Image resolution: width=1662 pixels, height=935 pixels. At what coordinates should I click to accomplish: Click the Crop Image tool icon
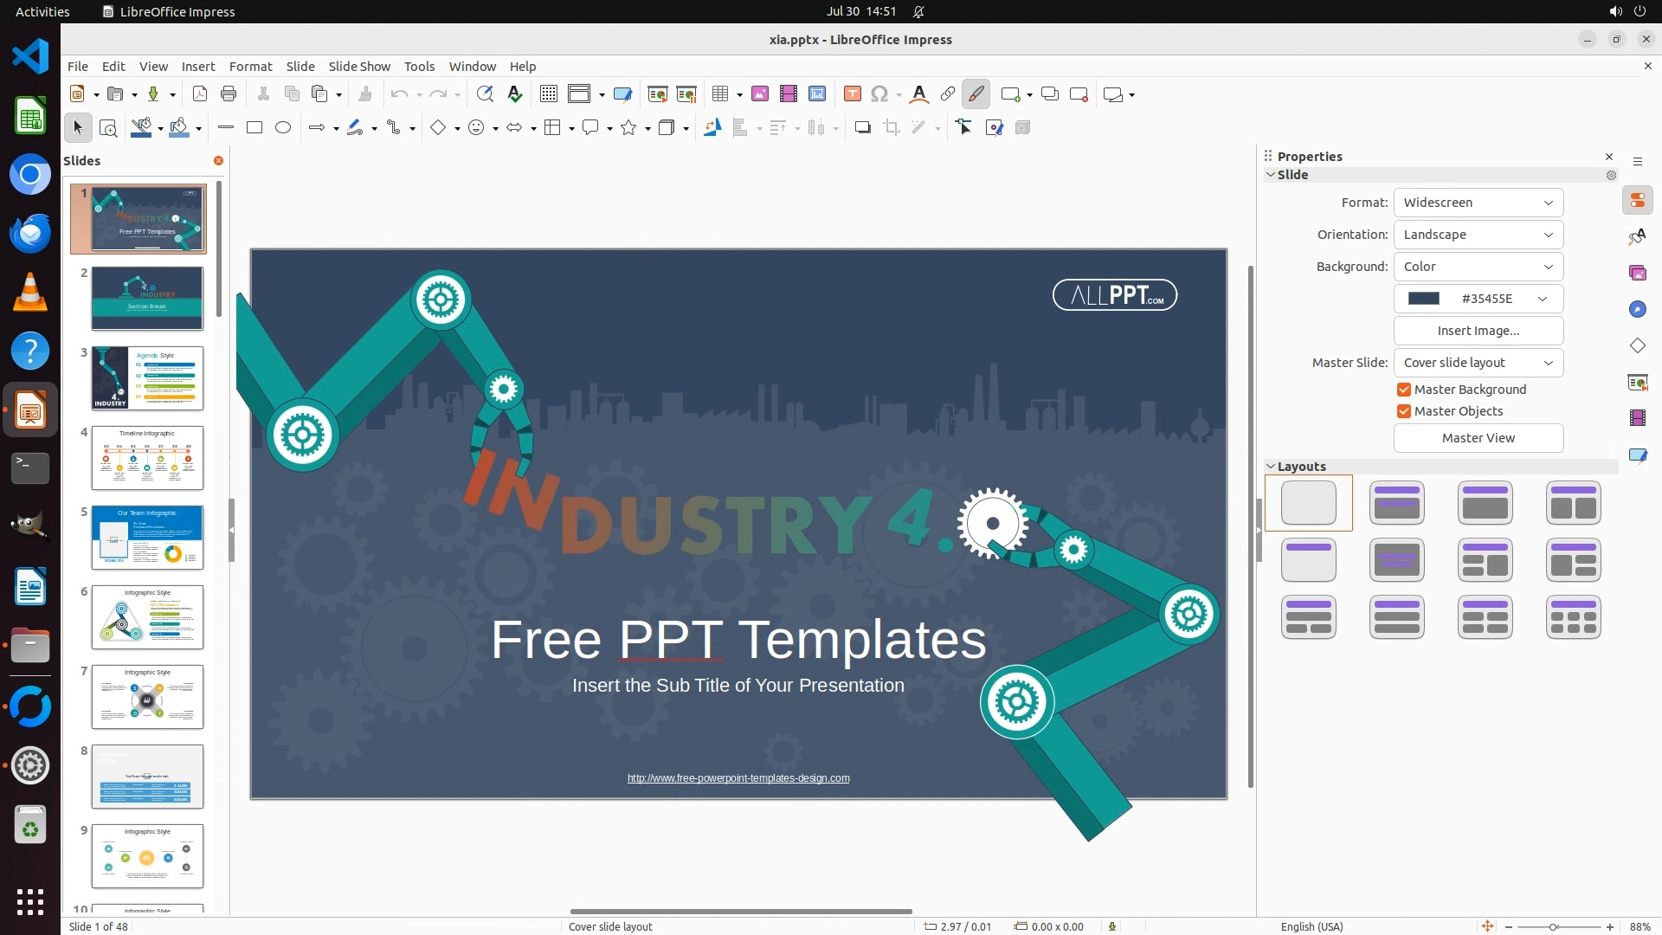(892, 128)
